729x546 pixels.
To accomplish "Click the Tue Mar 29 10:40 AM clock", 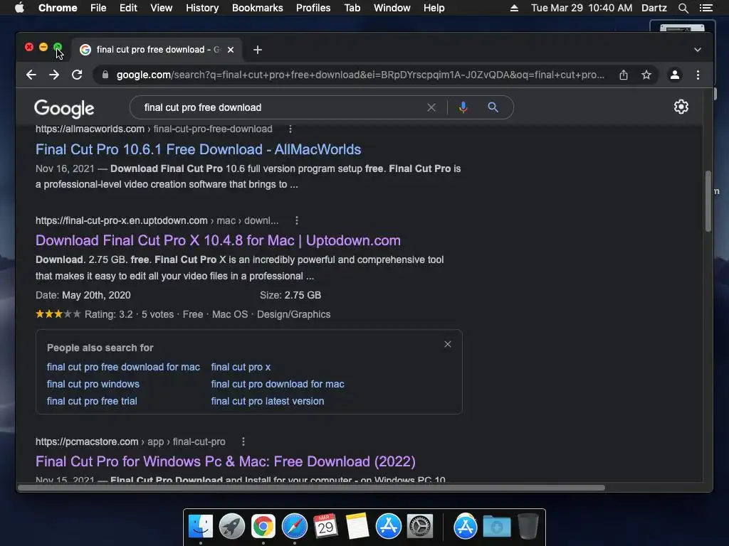I will pyautogui.click(x=582, y=8).
